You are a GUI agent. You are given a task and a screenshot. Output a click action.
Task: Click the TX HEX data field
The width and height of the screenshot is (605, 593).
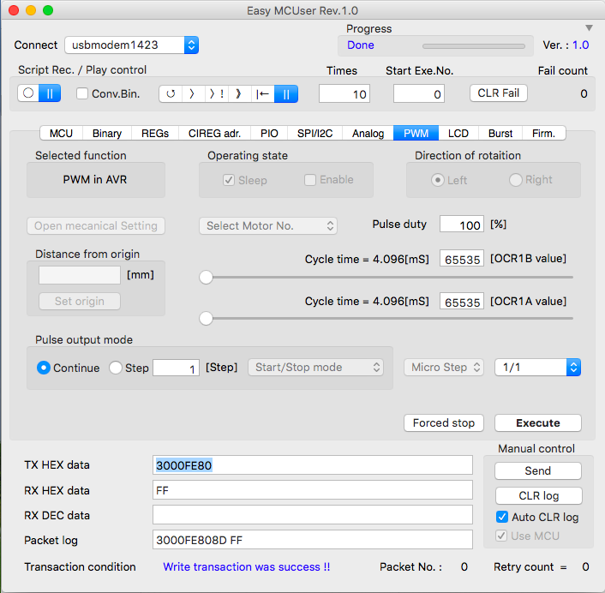313,465
